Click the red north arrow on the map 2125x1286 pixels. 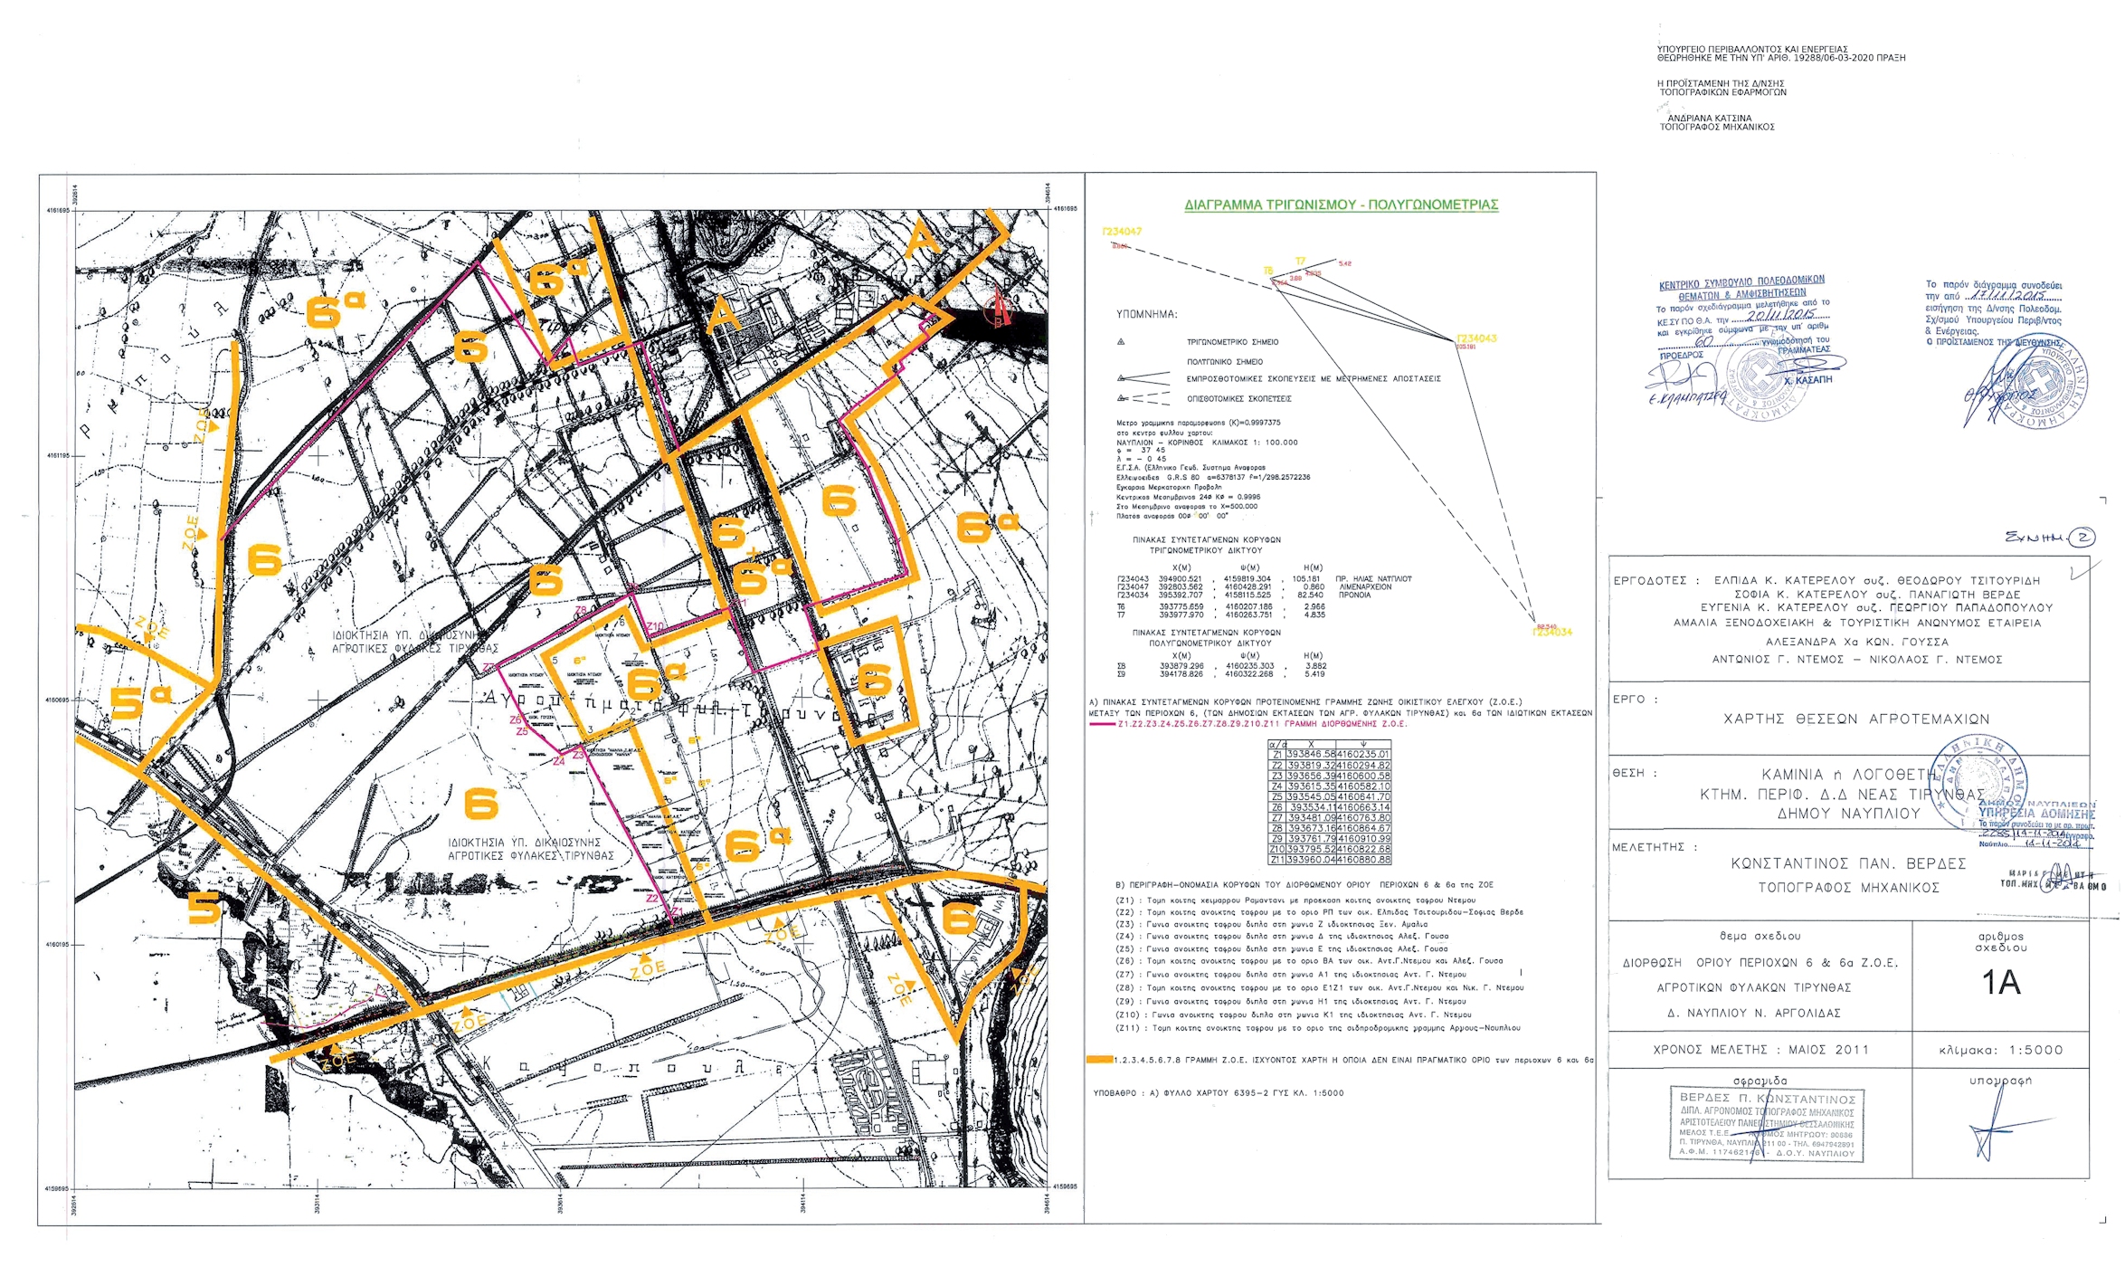1000,308
